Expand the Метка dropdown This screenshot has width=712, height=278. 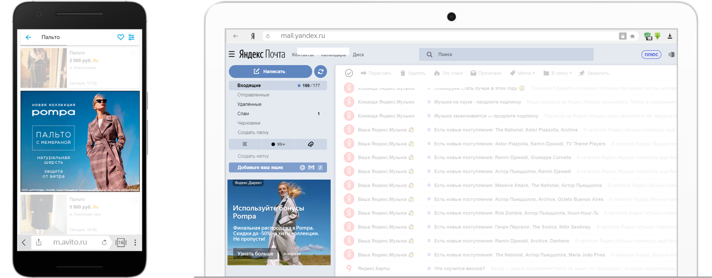[522, 73]
